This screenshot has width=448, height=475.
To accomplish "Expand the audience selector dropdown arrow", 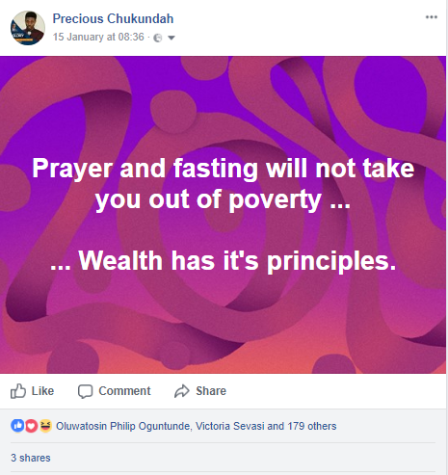I will 171,38.
